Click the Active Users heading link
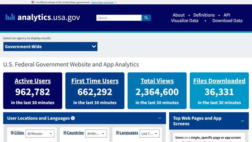 33,81
